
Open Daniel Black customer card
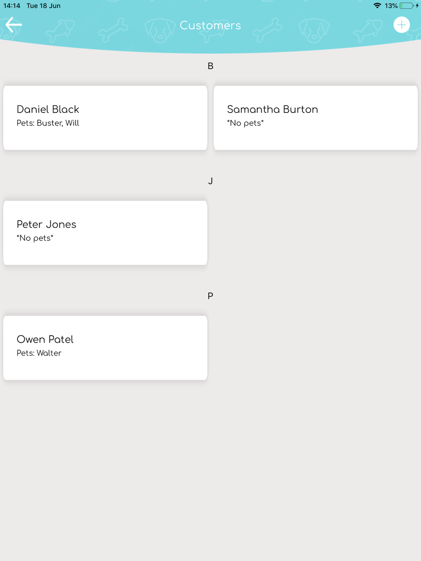pos(105,118)
